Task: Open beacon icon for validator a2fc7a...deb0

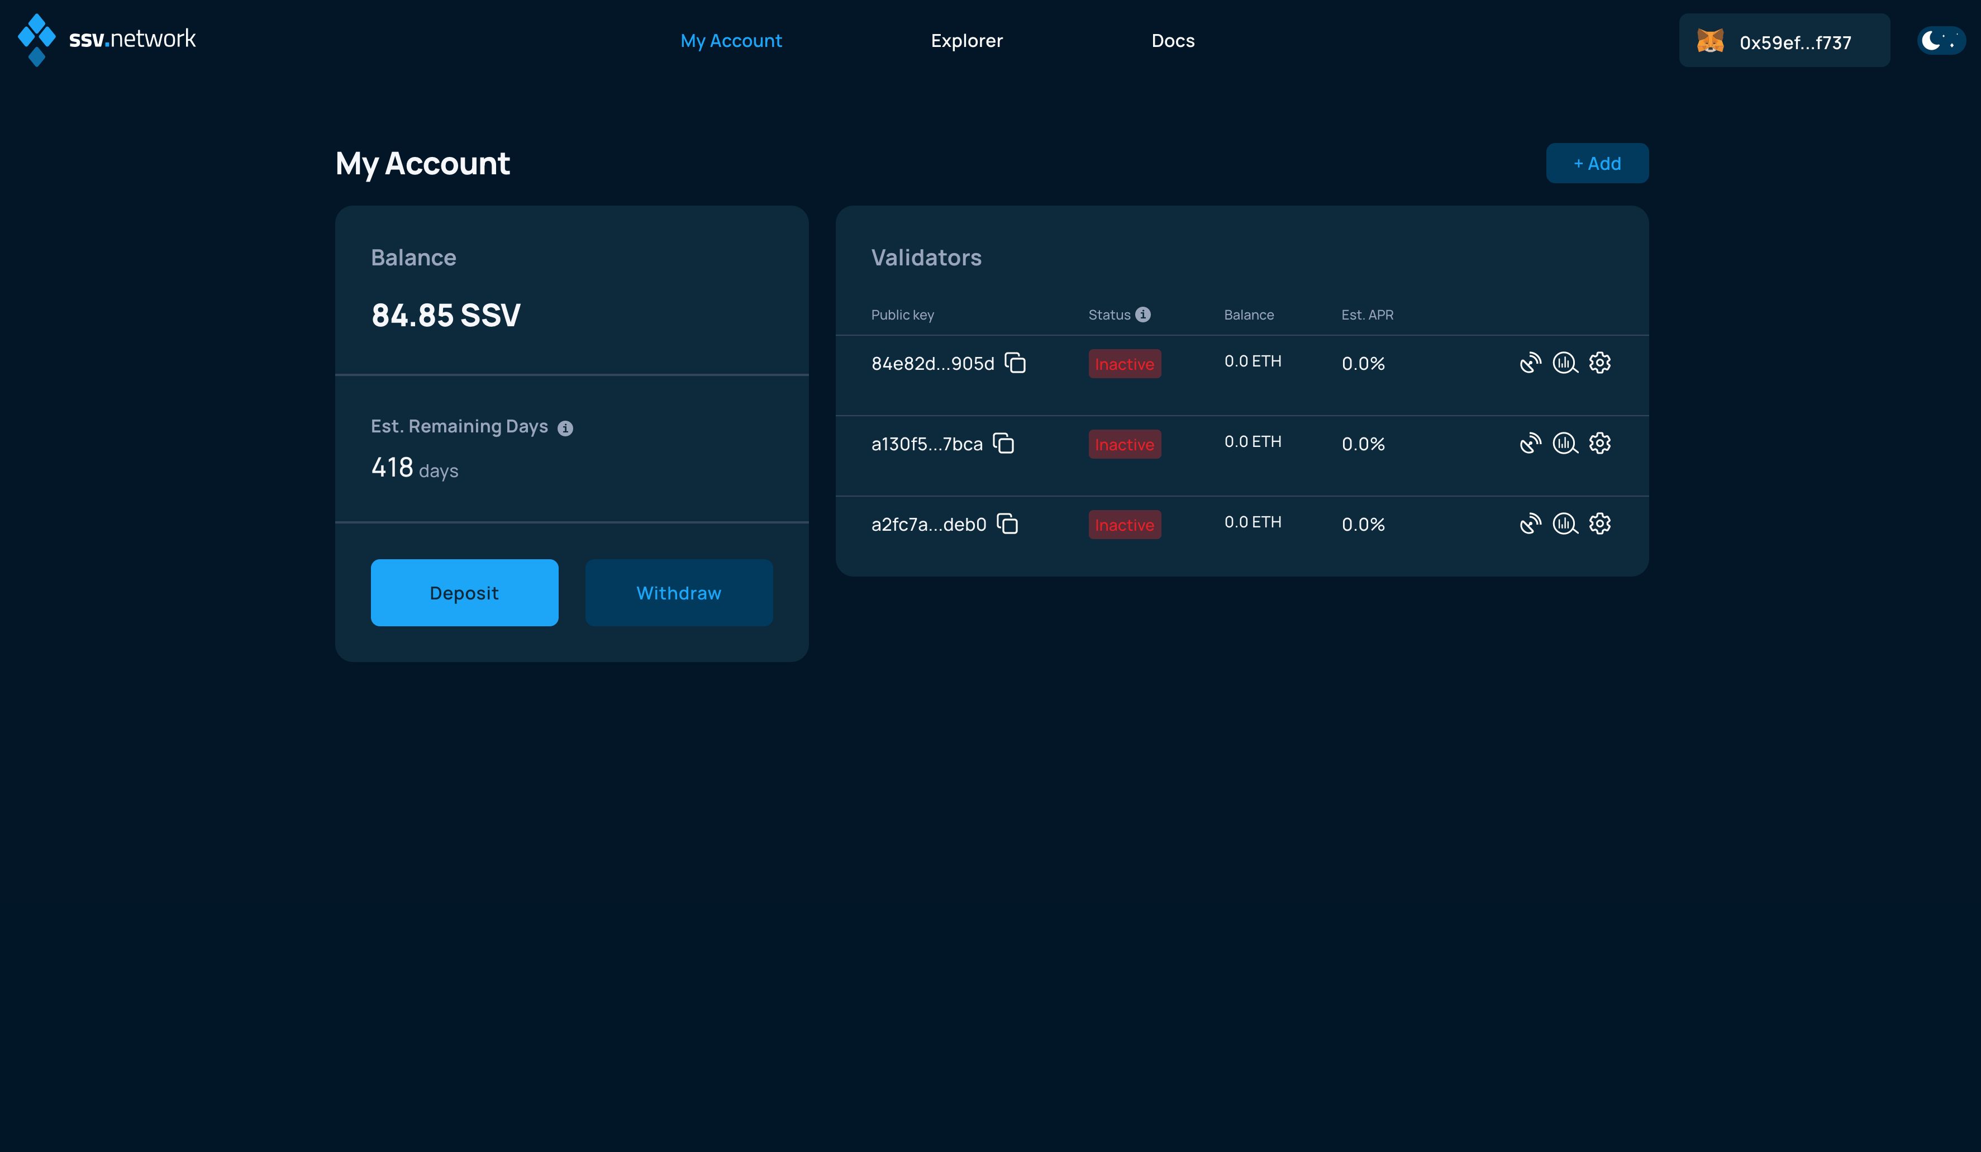Action: point(1530,523)
